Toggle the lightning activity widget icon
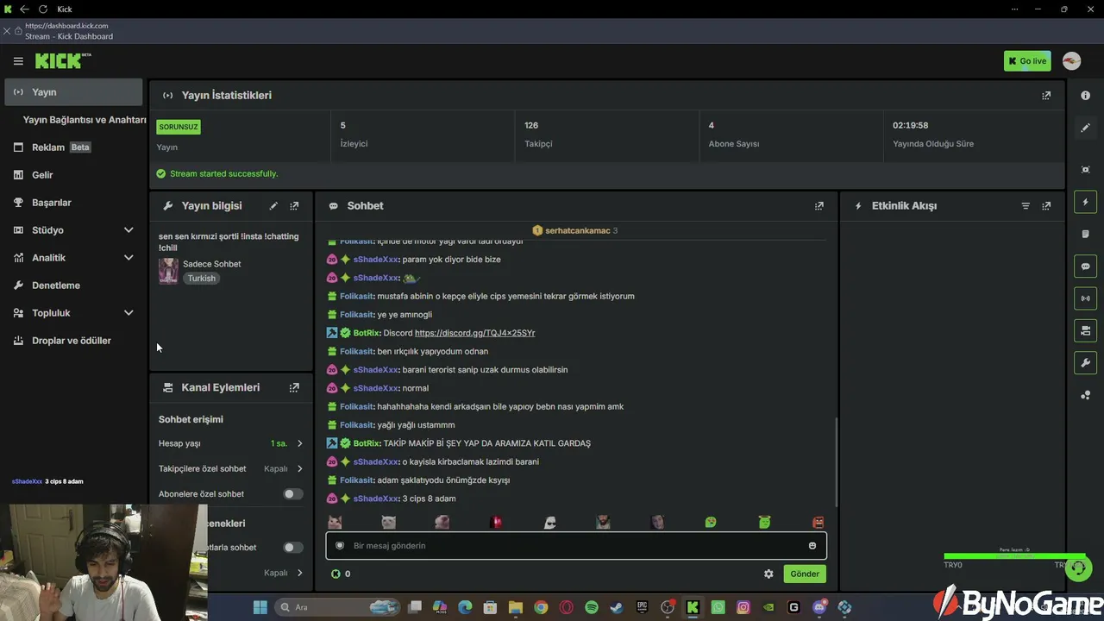The width and height of the screenshot is (1104, 621). pos(1086,203)
